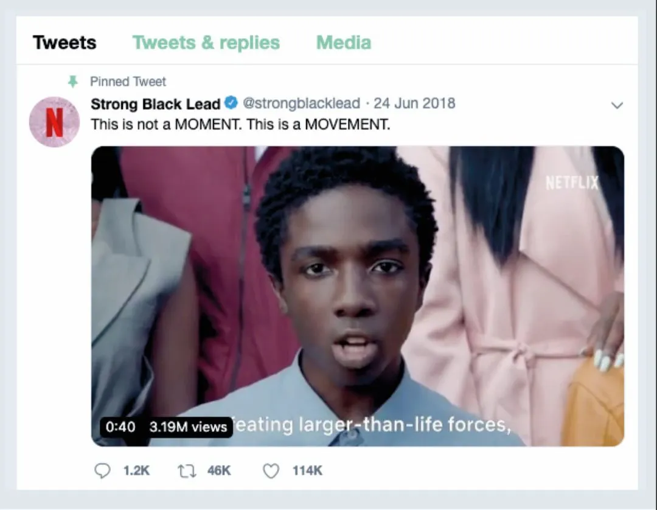Viewport: 657px width, 510px height.
Task: Click the 46K retweet count
Action: [x=219, y=470]
